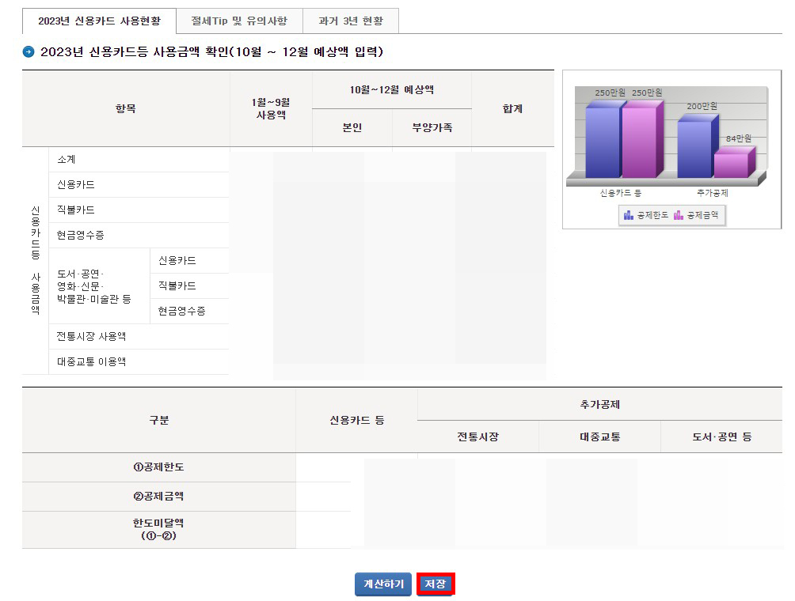Select the 250만원 purple 공제금액 bar
The image size is (795, 601).
[641, 140]
